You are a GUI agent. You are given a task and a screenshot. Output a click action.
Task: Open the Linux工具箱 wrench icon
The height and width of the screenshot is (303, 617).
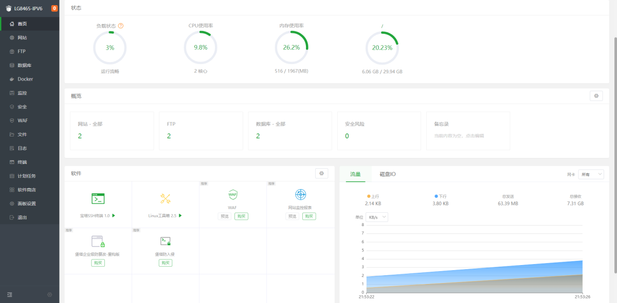(x=165, y=198)
